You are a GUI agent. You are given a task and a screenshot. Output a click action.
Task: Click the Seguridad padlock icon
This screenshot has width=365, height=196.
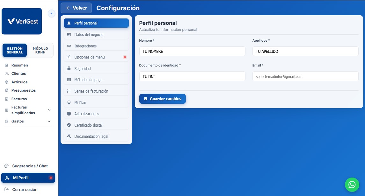tap(69, 68)
